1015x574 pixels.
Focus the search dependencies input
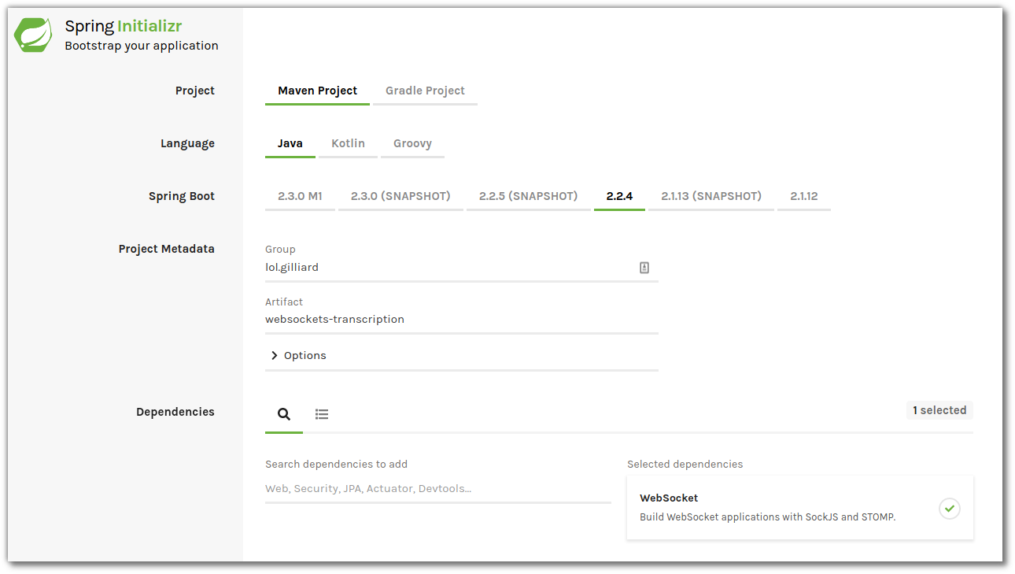(x=438, y=489)
